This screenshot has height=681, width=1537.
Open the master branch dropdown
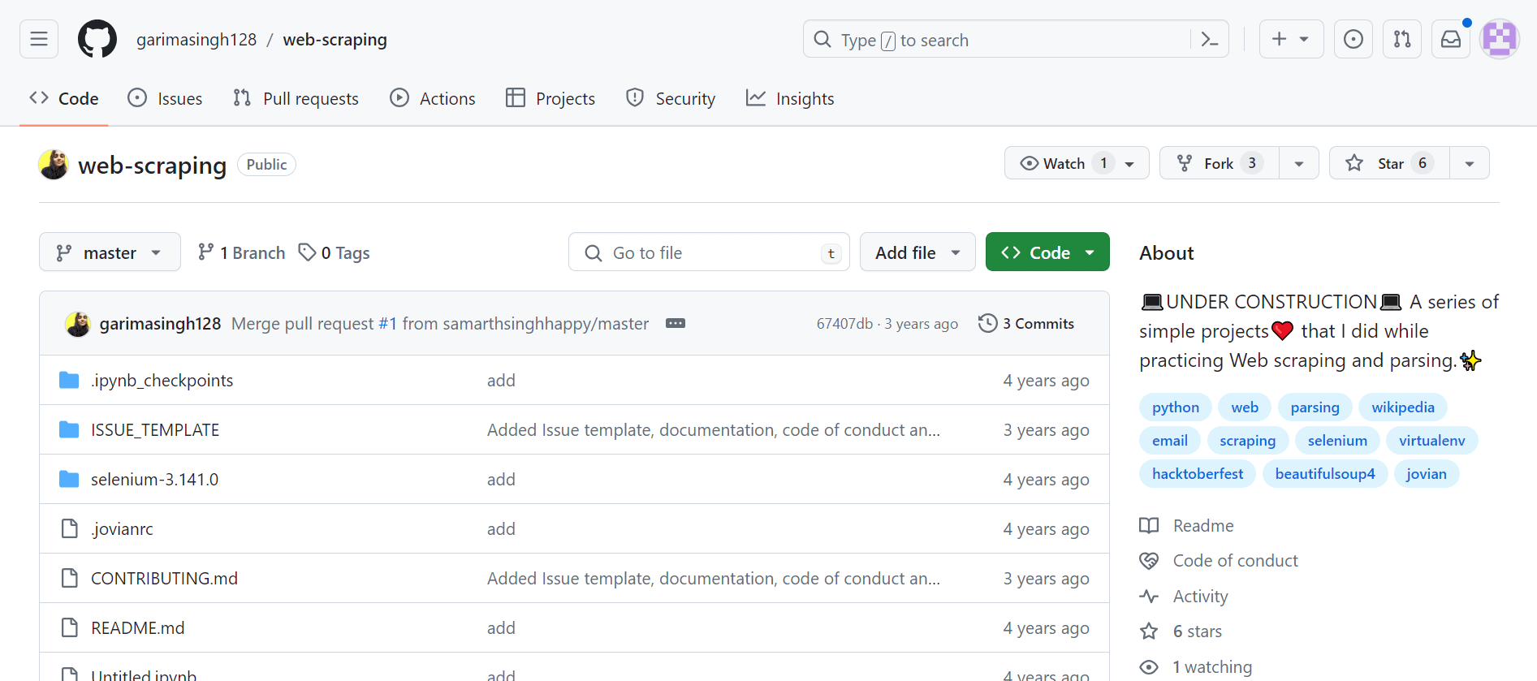110,252
